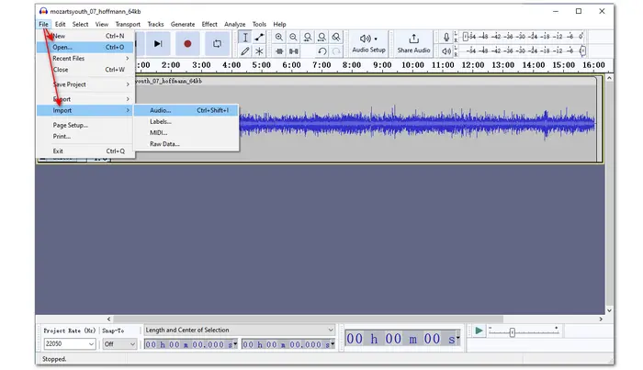The image size is (643, 370).
Task: Open Length and Center of Selection dropdown
Action: click(240, 331)
